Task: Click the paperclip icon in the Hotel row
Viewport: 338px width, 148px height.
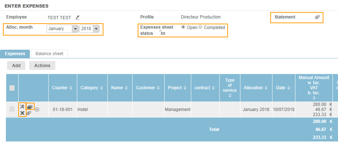Action: tap(29, 113)
